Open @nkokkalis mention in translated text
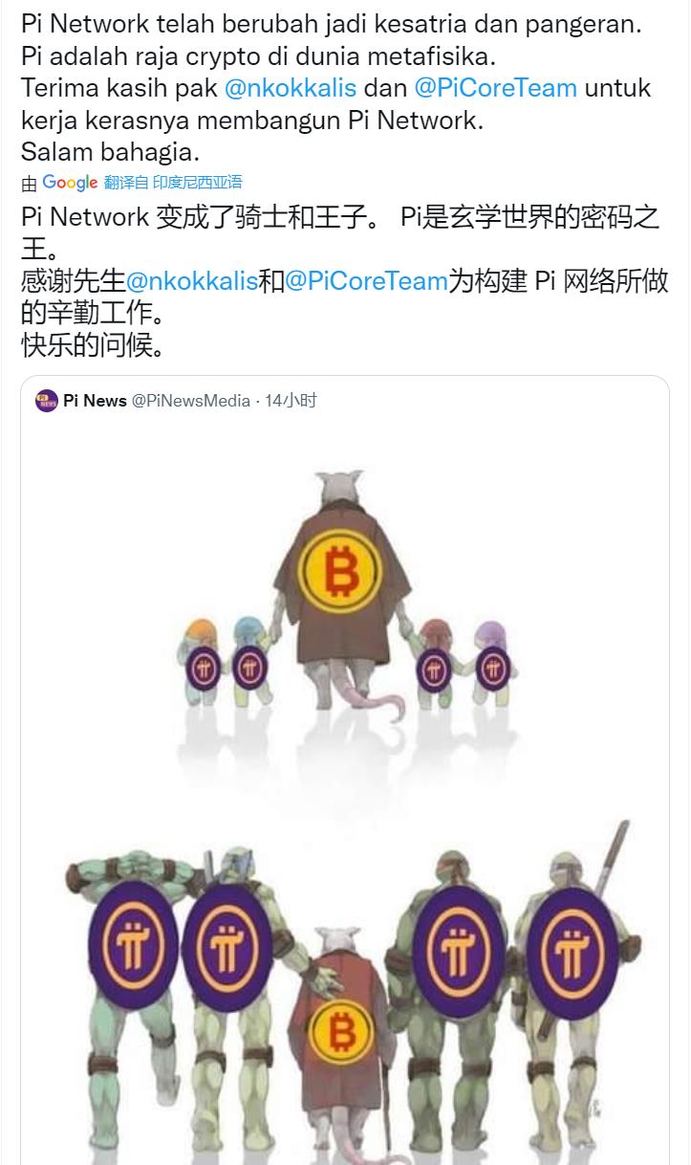The image size is (691, 1165). 192,281
